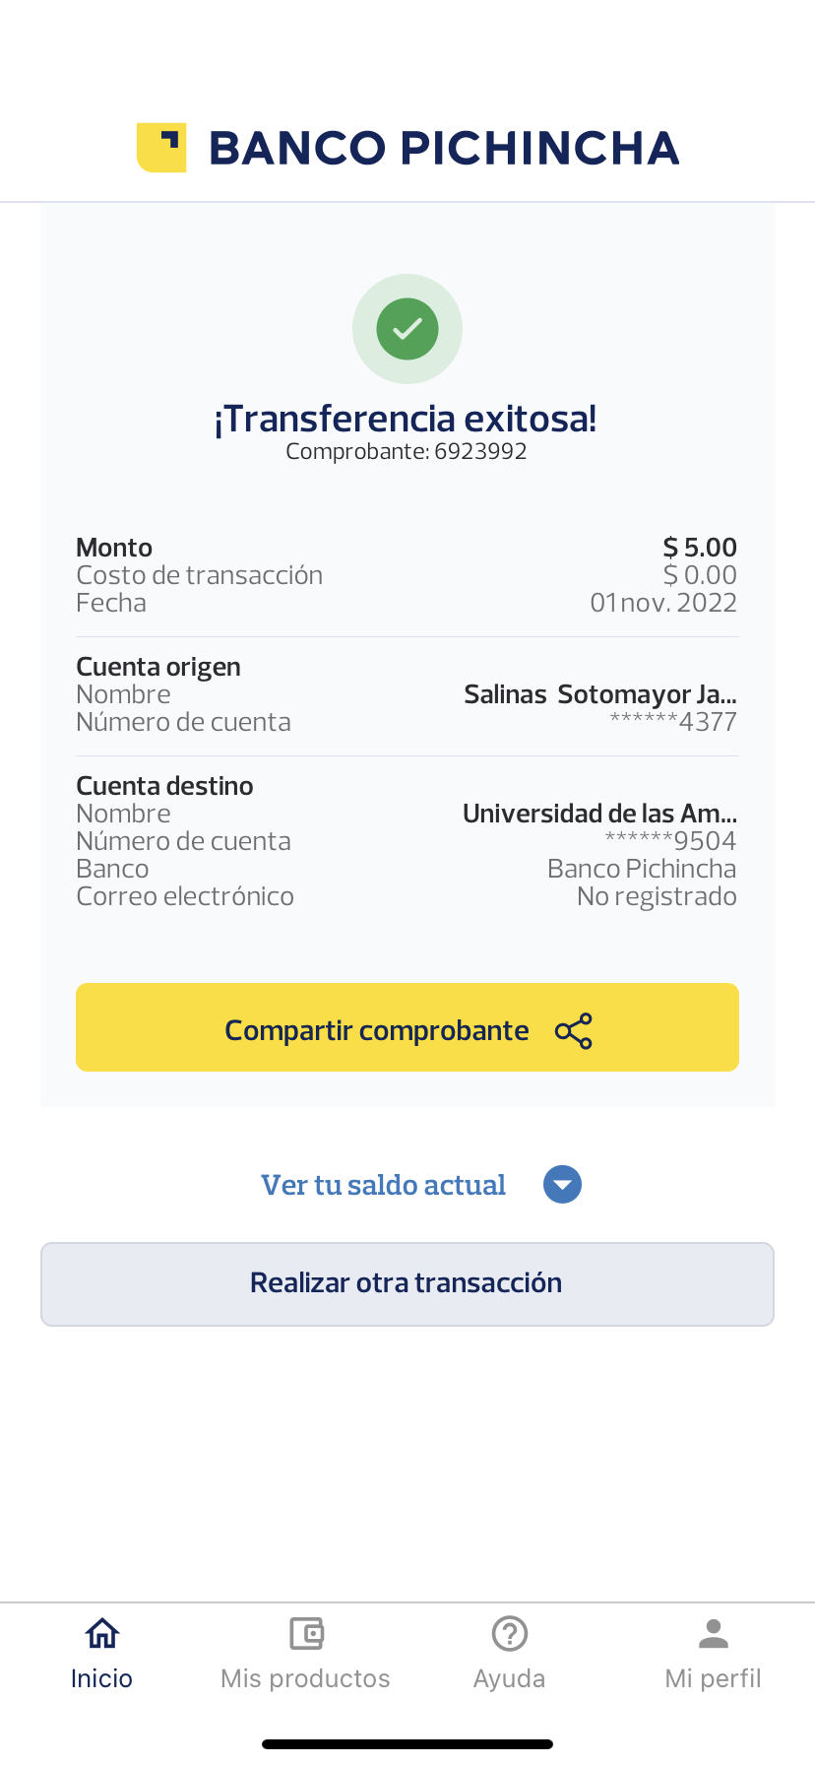Tap the Mis productos wallet icon

click(x=306, y=1634)
